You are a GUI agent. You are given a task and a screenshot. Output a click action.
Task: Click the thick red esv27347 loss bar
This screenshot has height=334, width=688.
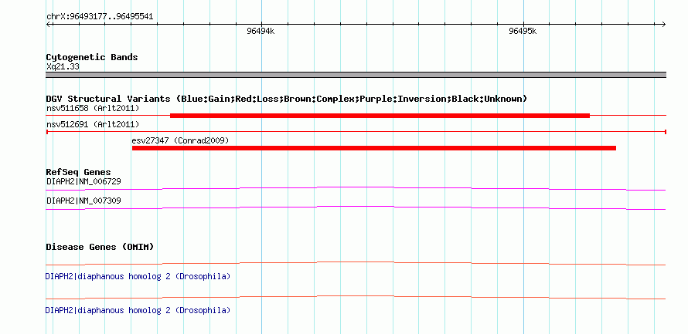(x=374, y=148)
